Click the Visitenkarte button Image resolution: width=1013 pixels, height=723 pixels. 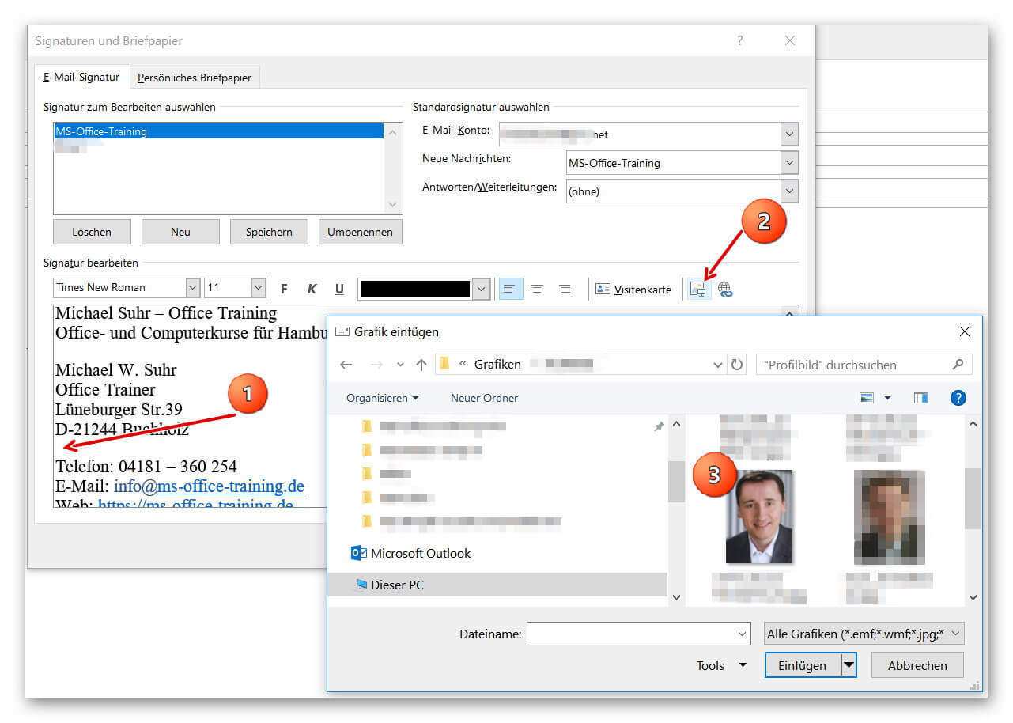(633, 290)
